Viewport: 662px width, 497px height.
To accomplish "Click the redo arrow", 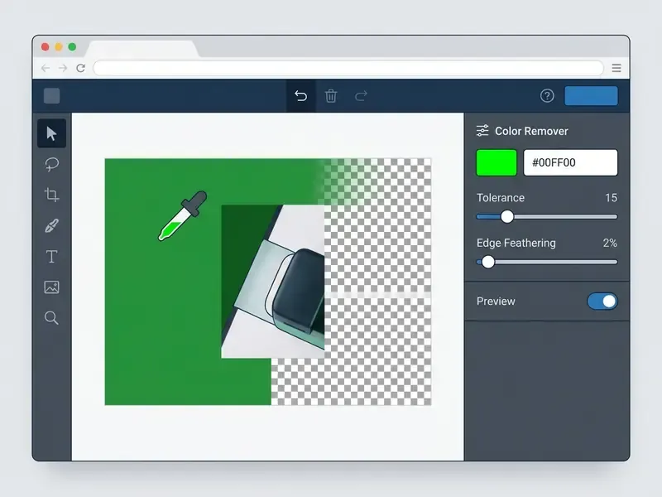I will [361, 96].
